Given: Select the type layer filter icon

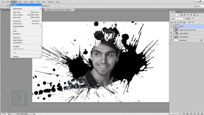Looking at the screenshot, I should click(x=188, y=15).
